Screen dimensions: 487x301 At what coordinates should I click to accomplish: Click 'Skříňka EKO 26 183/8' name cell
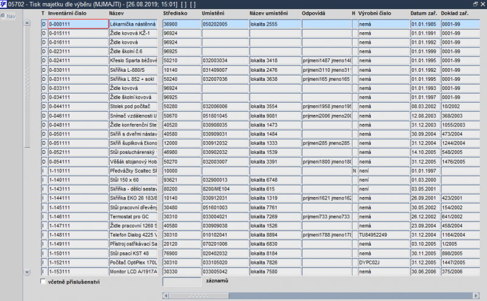[x=133, y=198]
